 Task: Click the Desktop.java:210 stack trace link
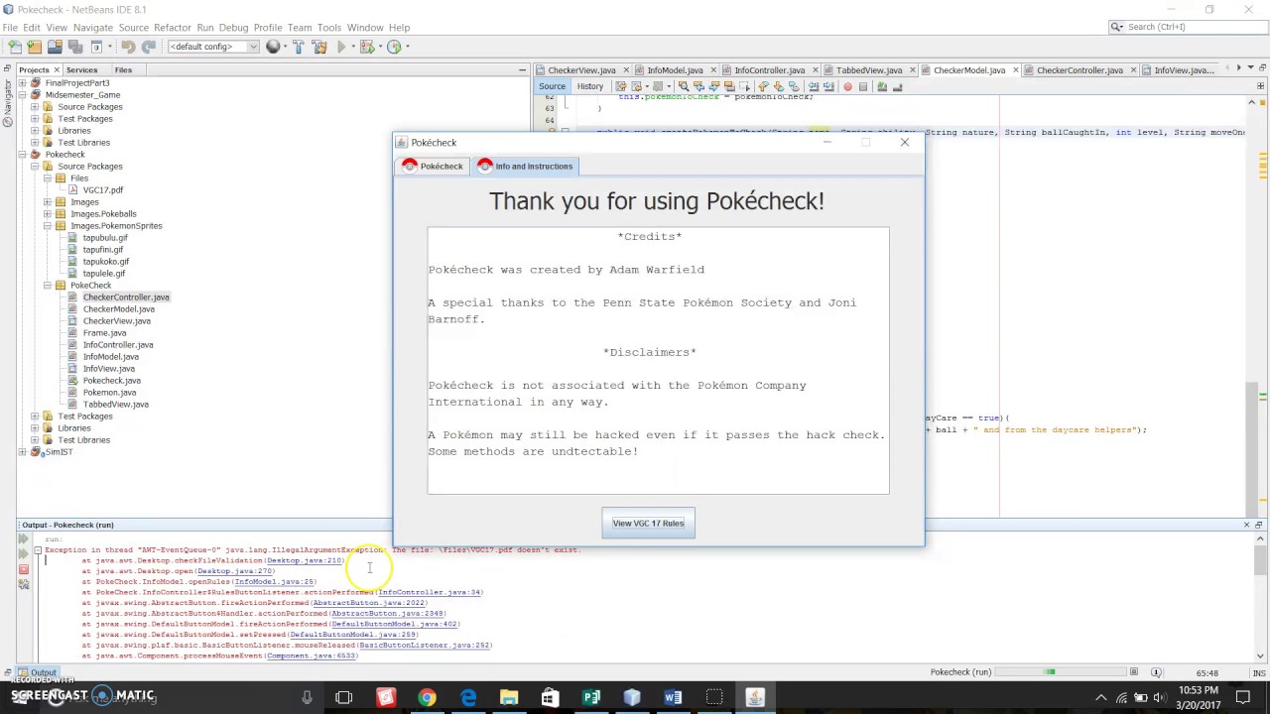coord(305,561)
